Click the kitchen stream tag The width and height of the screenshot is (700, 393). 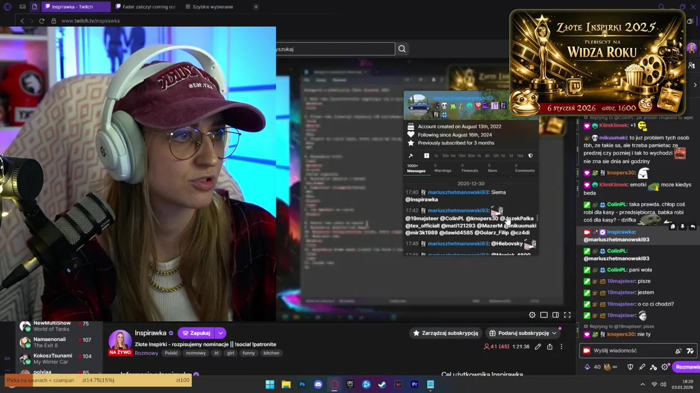(271, 353)
